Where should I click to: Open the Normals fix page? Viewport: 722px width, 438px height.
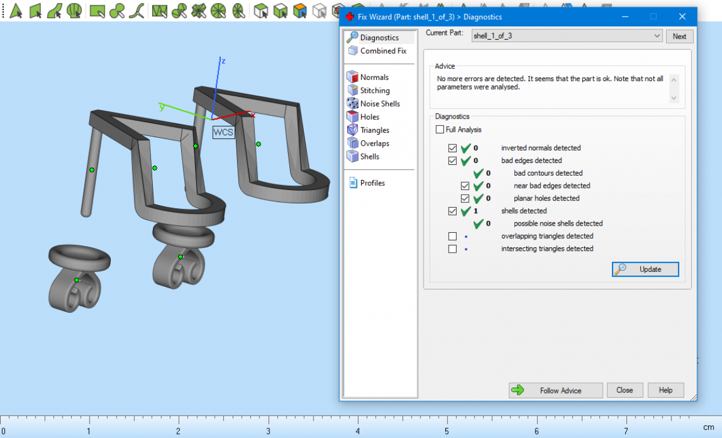tap(374, 77)
